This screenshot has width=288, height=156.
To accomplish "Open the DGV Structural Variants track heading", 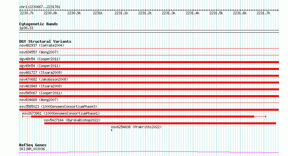I will click(x=45, y=41).
